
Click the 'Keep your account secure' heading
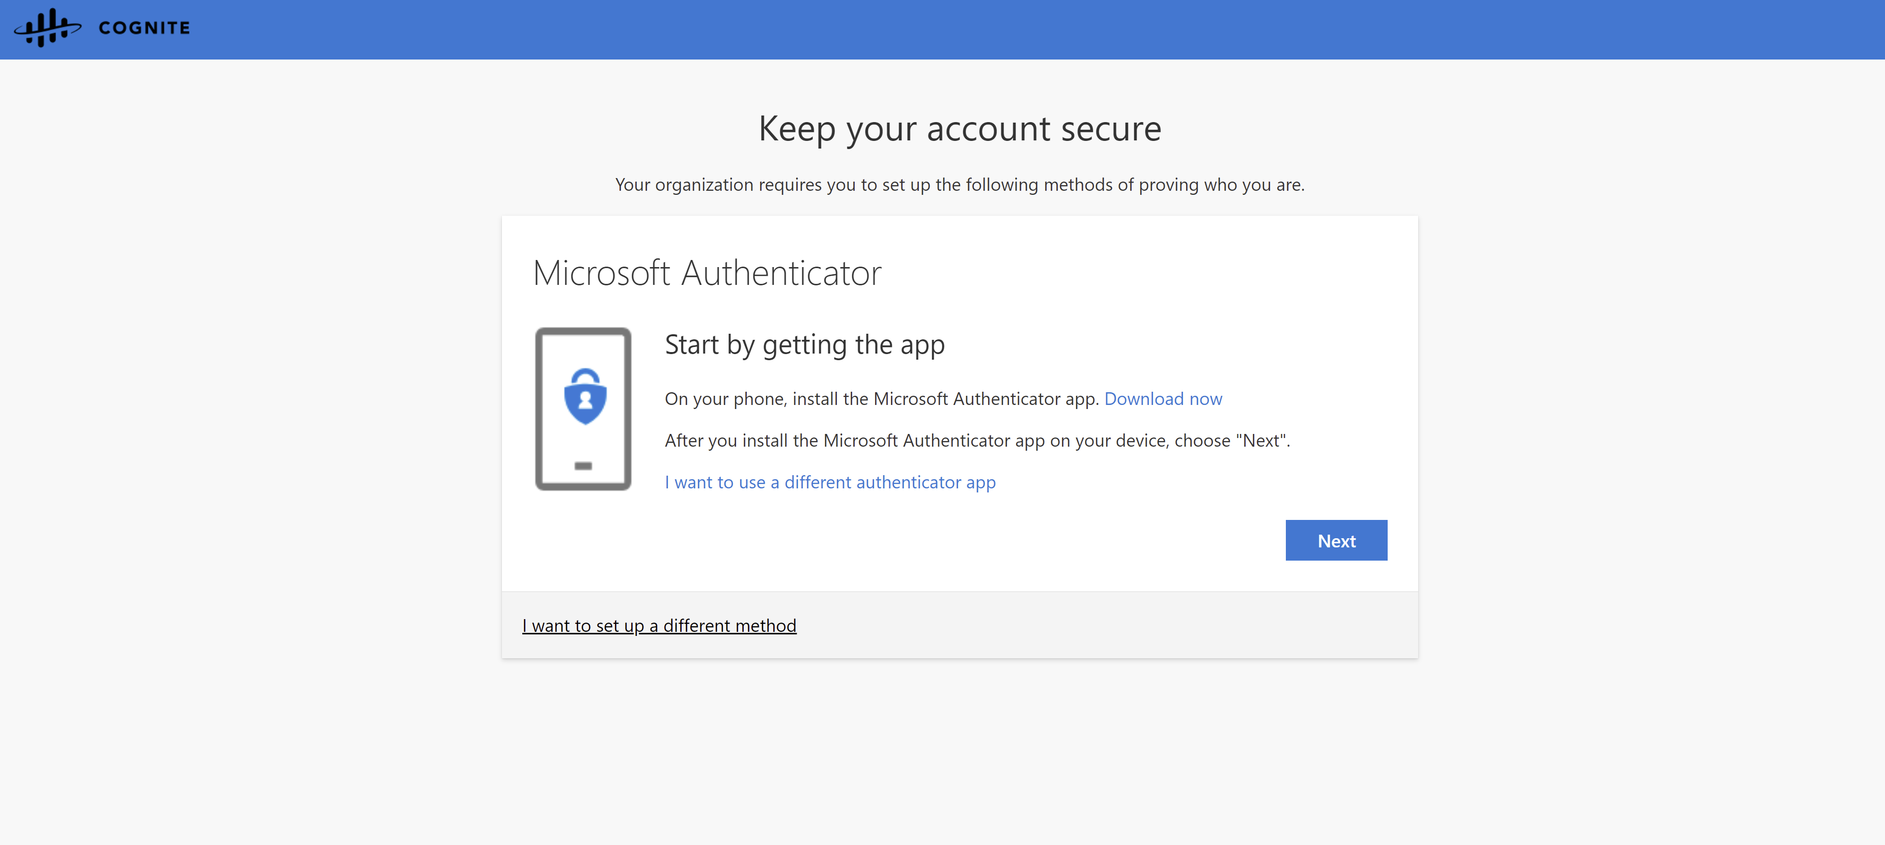pos(960,129)
